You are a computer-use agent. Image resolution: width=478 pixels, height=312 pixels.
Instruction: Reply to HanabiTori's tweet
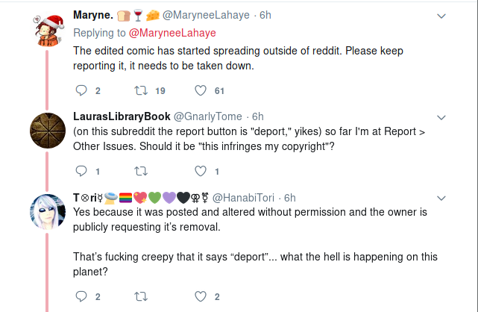[x=81, y=296]
